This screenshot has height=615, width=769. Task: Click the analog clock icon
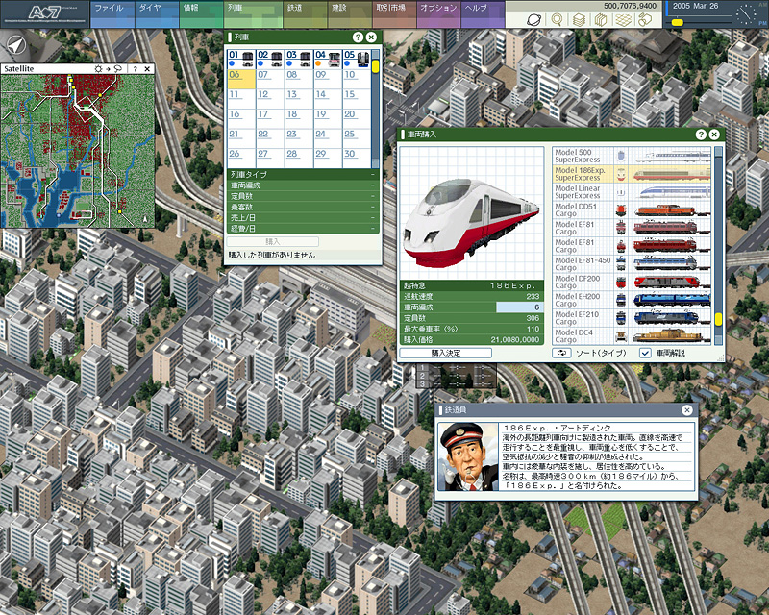[x=747, y=14]
